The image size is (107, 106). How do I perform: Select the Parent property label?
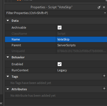pos(16,45)
